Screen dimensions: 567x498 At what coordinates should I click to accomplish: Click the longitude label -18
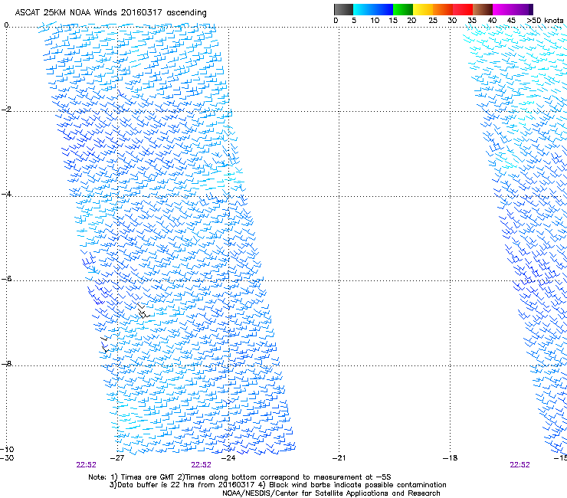[x=450, y=458]
